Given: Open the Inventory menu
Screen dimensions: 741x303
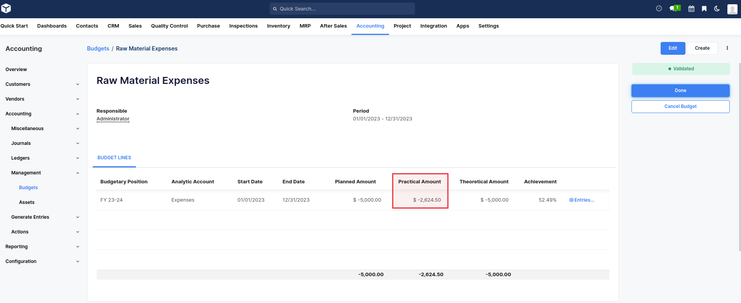Looking at the screenshot, I should tap(278, 26).
